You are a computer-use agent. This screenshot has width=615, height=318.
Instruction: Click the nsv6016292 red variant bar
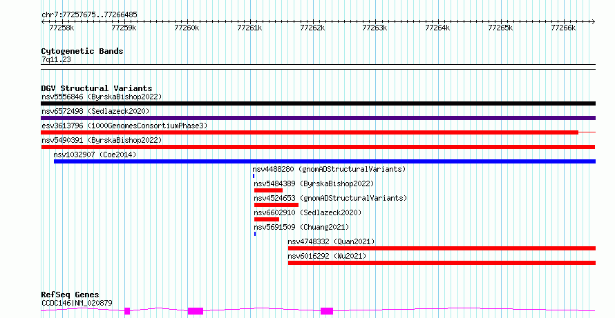(x=442, y=263)
